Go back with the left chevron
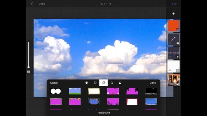 [x=32, y=4]
